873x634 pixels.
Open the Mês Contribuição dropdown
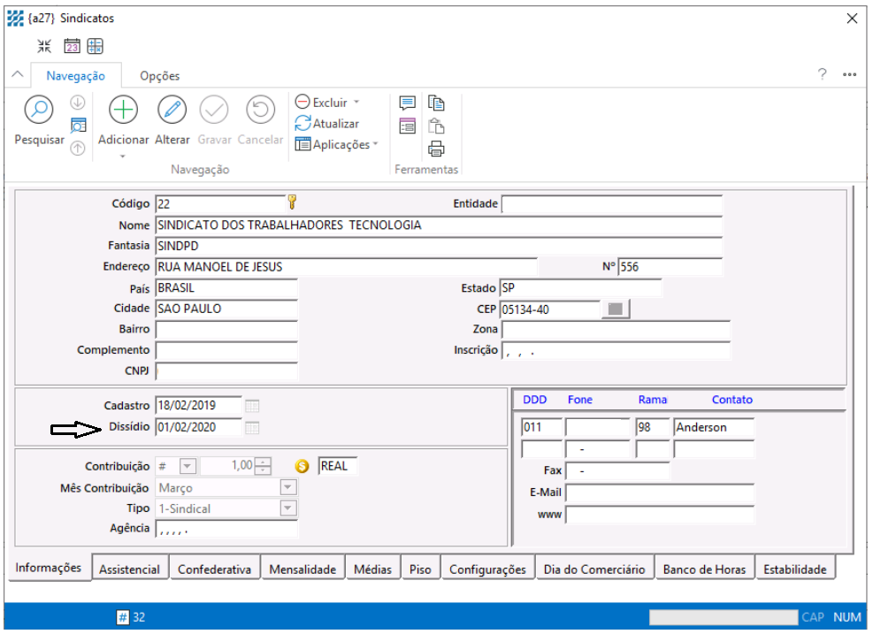pos(287,487)
